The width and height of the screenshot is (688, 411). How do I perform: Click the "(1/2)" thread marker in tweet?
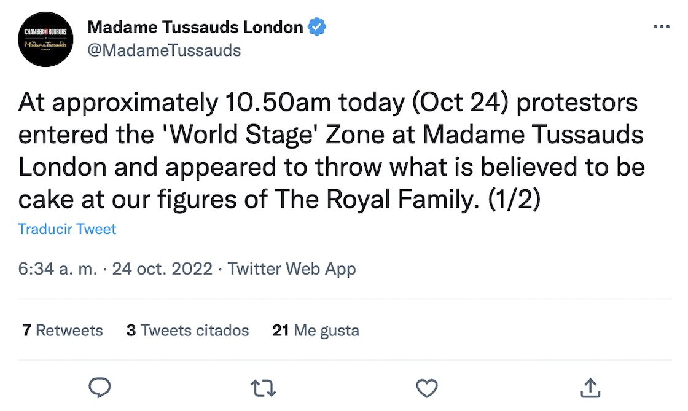click(514, 199)
